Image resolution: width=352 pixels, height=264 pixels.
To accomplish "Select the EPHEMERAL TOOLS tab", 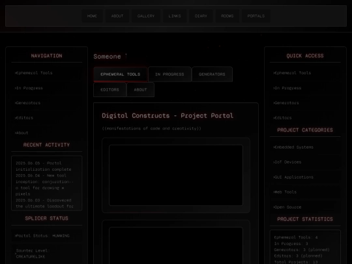I will 121,74.
